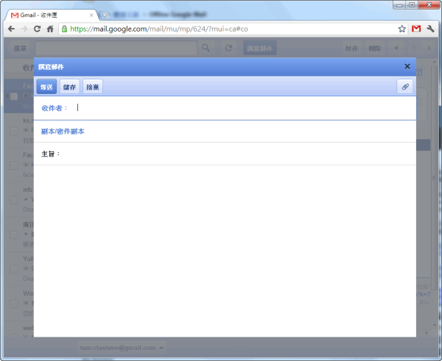Open a new browser tab
442x361 pixels.
pos(105,15)
